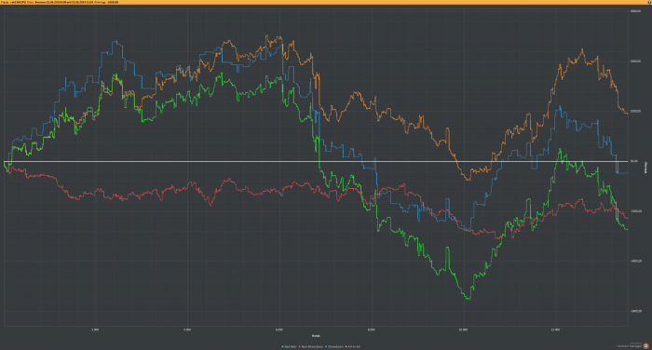This screenshot has width=652, height=350.
Task: Click the $0.00 value on winnings axis
Action: (x=633, y=161)
